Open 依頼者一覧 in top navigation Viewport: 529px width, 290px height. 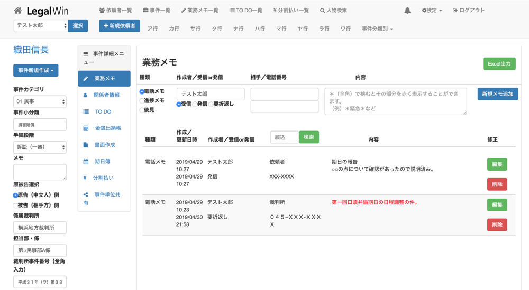tap(116, 11)
